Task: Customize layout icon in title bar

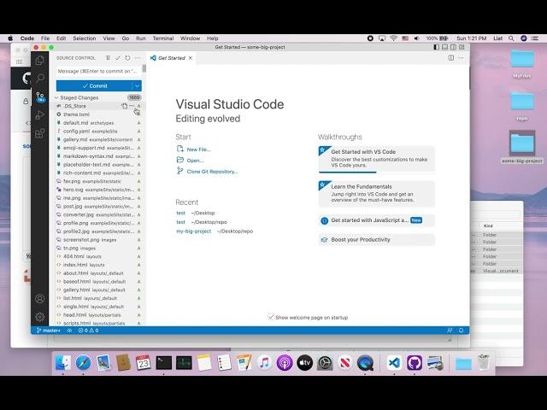Action: (x=462, y=47)
